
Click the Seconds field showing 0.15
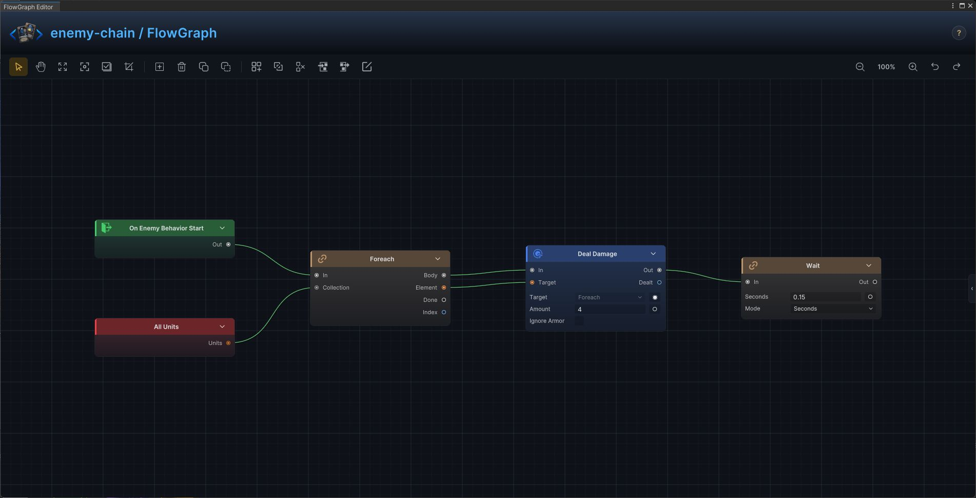(x=826, y=297)
